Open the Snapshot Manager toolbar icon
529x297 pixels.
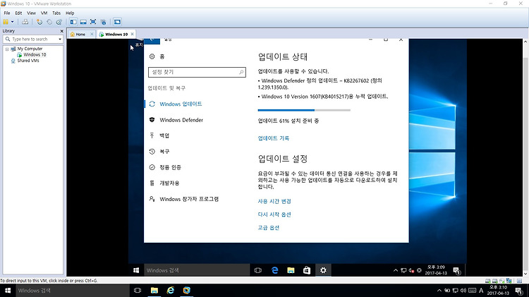[59, 22]
